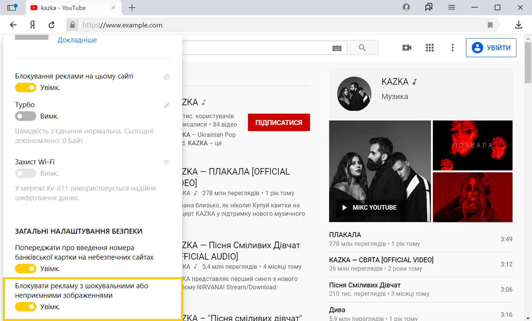Open the YouTube apps grid icon
The height and width of the screenshot is (321, 532).
[430, 48]
